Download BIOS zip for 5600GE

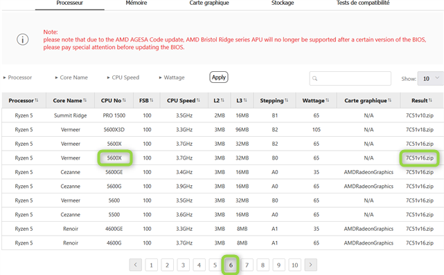(x=420, y=172)
